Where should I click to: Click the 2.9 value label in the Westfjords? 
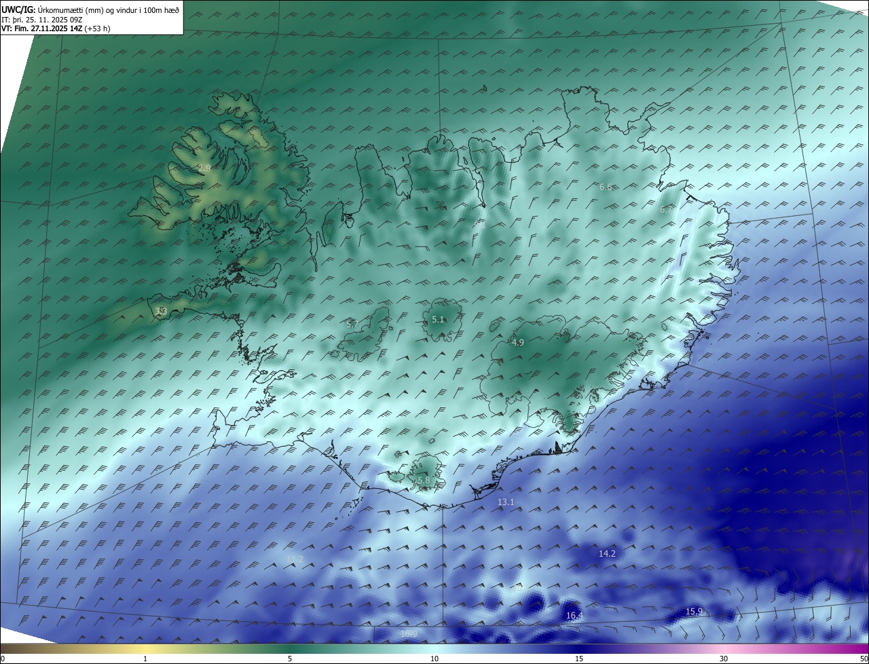pyautogui.click(x=204, y=167)
